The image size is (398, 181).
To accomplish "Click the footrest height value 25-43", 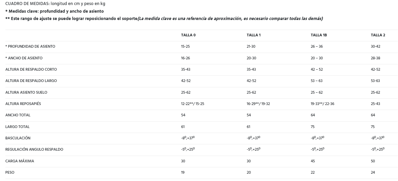I will point(375,104).
